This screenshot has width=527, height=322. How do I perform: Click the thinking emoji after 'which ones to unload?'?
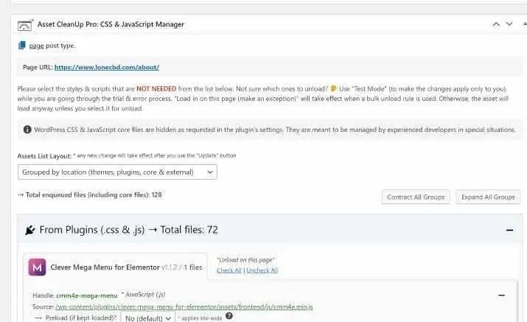click(x=333, y=88)
